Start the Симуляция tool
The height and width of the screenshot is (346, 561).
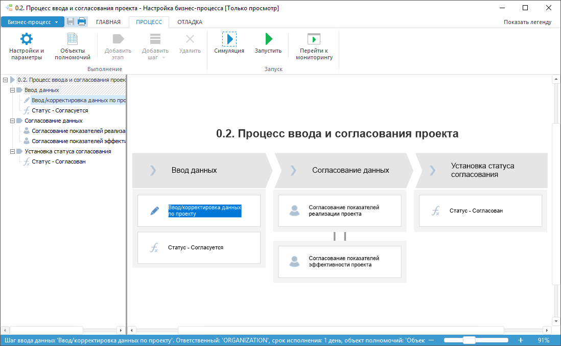point(229,40)
